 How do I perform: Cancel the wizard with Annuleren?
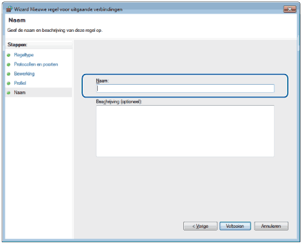point(271,226)
